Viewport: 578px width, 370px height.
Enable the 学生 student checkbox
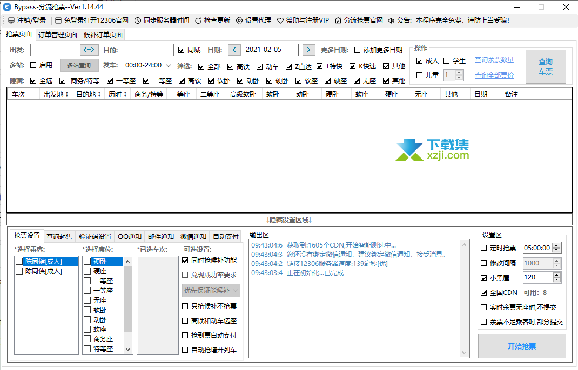[447, 61]
